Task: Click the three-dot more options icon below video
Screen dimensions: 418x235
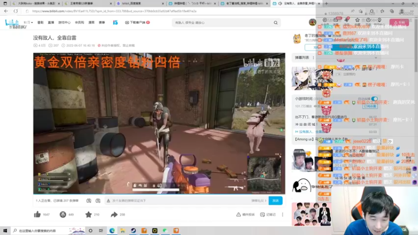Action: (282, 214)
